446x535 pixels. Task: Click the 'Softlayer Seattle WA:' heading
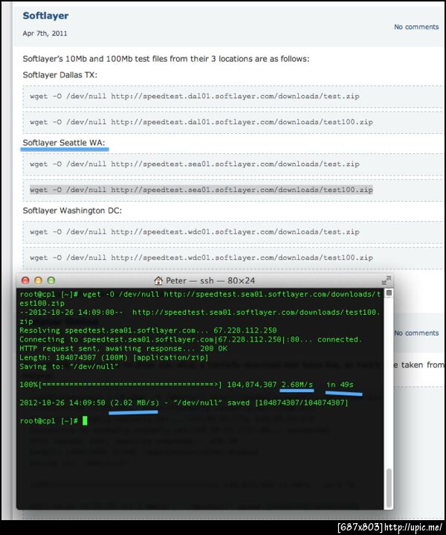coord(64,143)
